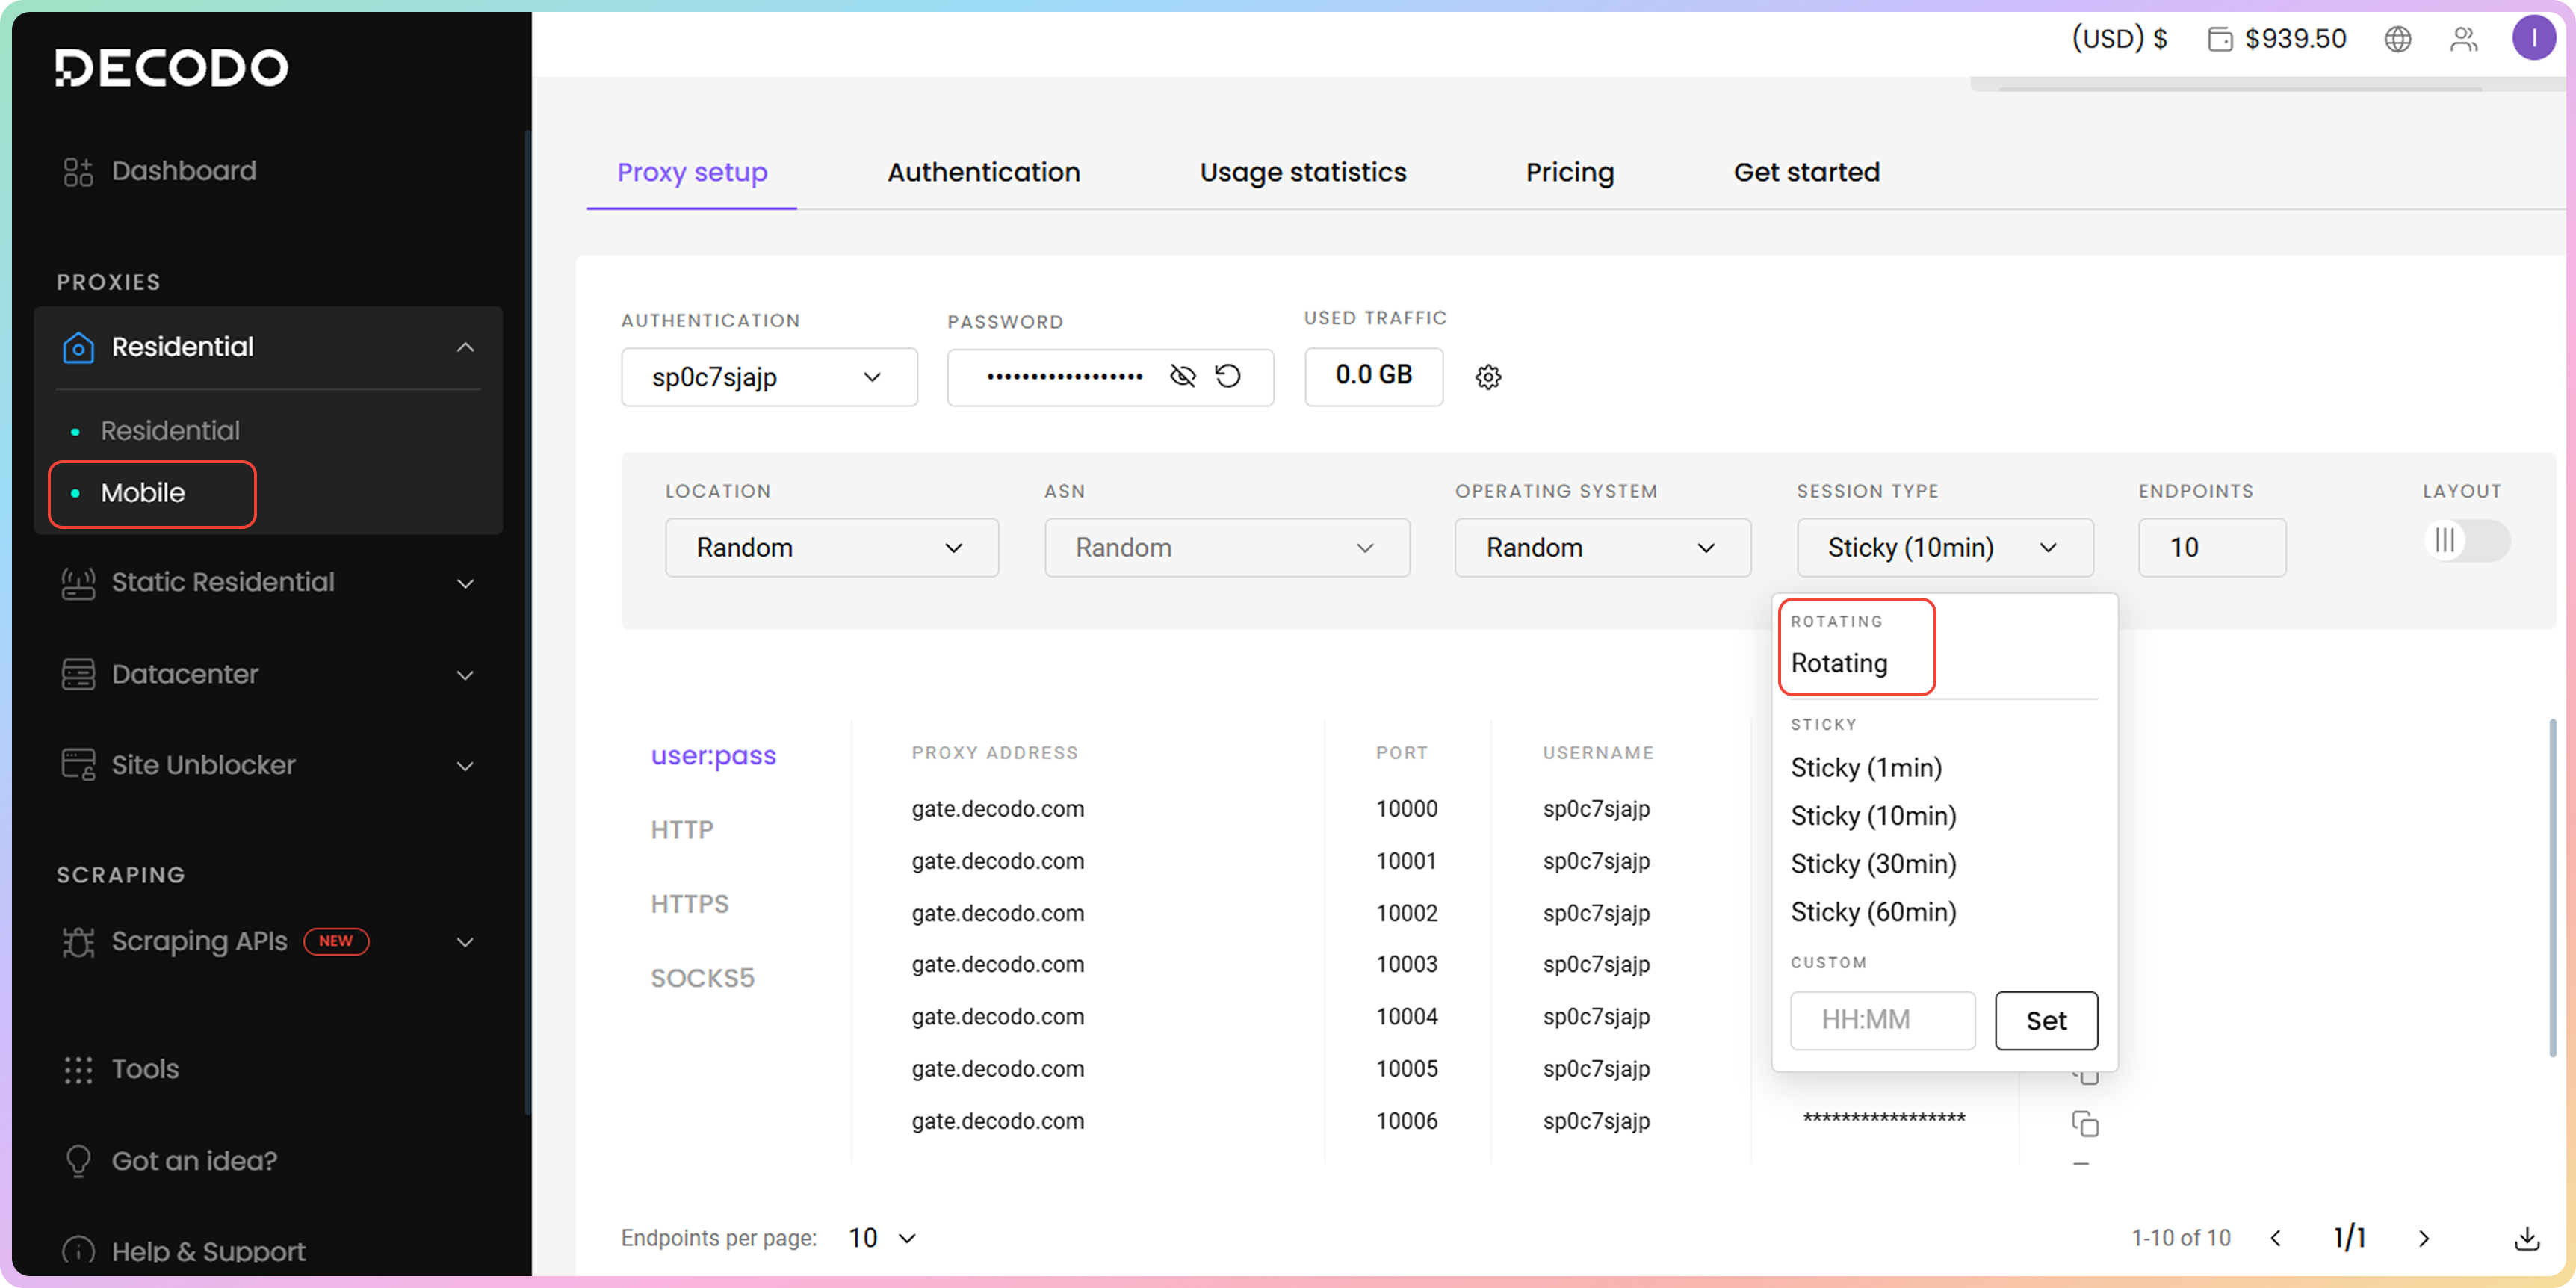This screenshot has height=1288, width=2576.
Task: Click the language globe icon
Action: coord(2397,39)
